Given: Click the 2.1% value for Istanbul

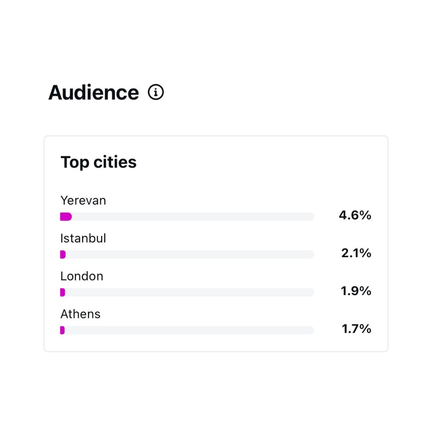Looking at the screenshot, I should pyautogui.click(x=356, y=253).
